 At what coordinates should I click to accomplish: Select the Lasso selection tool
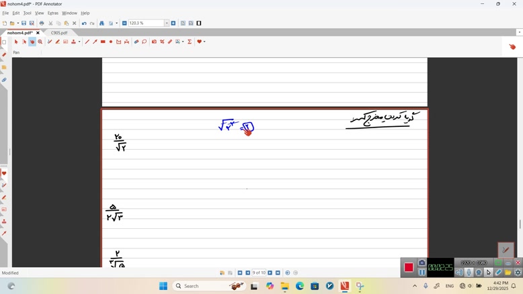[145, 42]
